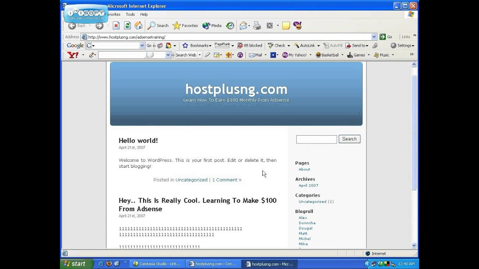The height and width of the screenshot is (269, 479).
Task: Open the PageRank dropdown
Action: coord(232,46)
